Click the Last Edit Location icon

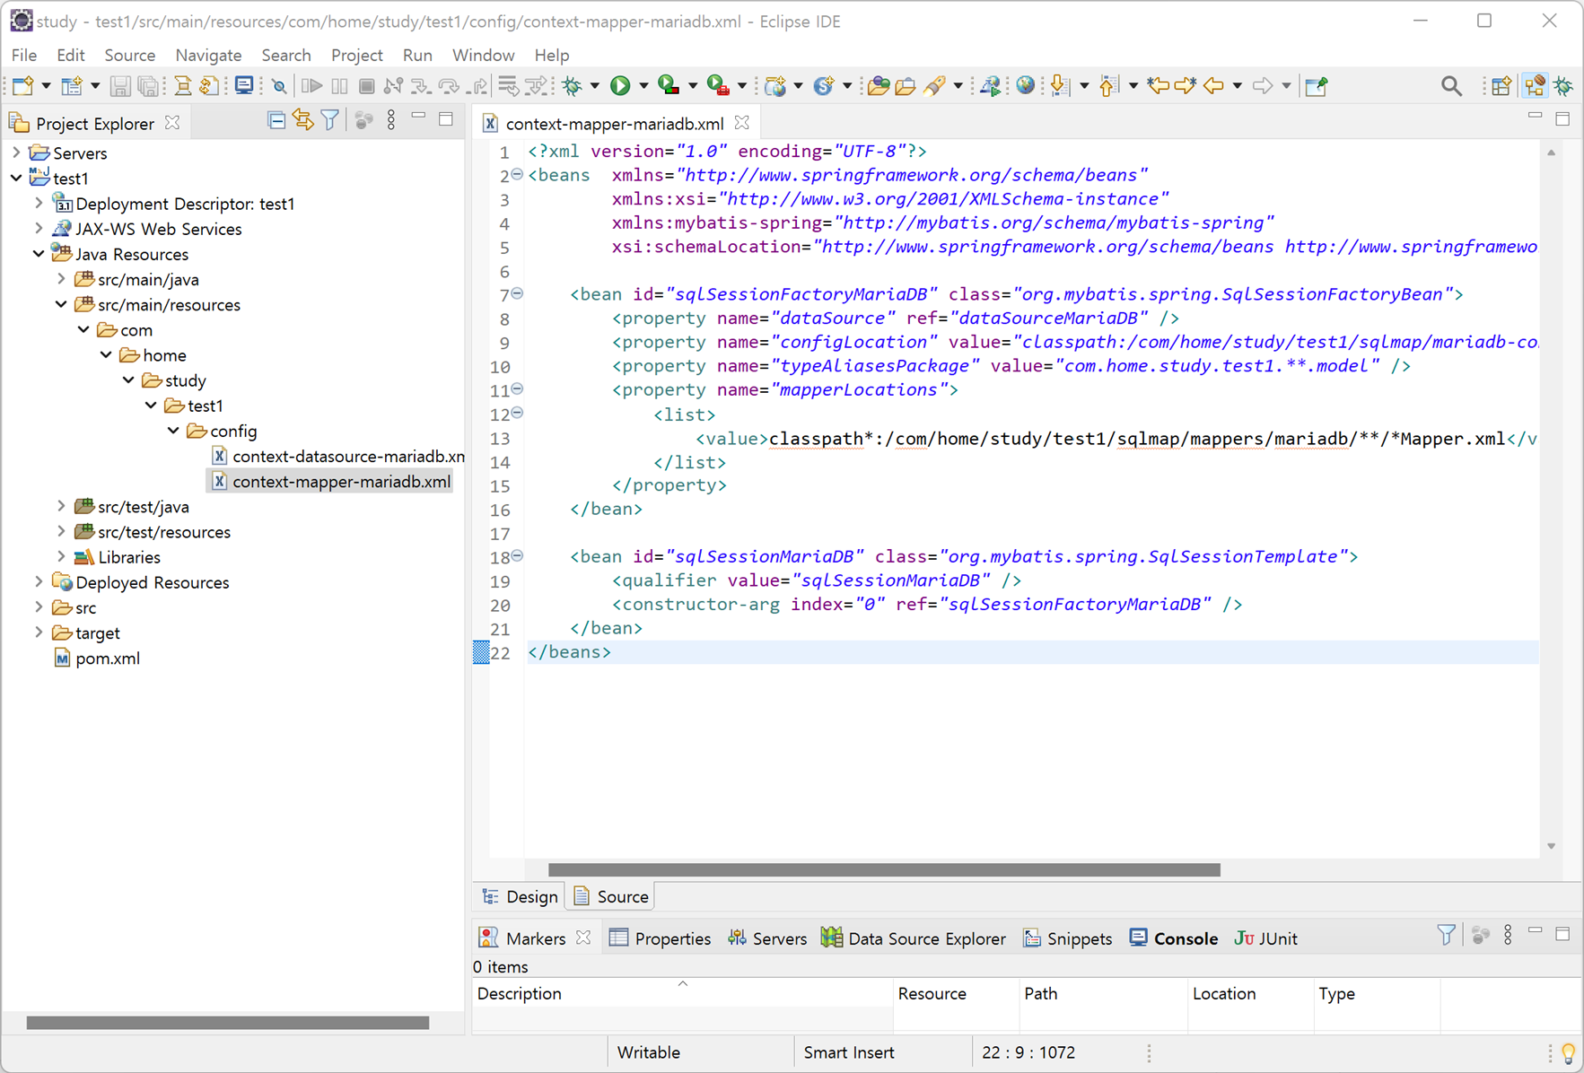1158,85
